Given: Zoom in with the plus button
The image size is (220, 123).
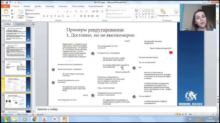Looking at the screenshot, I should 213,114.
